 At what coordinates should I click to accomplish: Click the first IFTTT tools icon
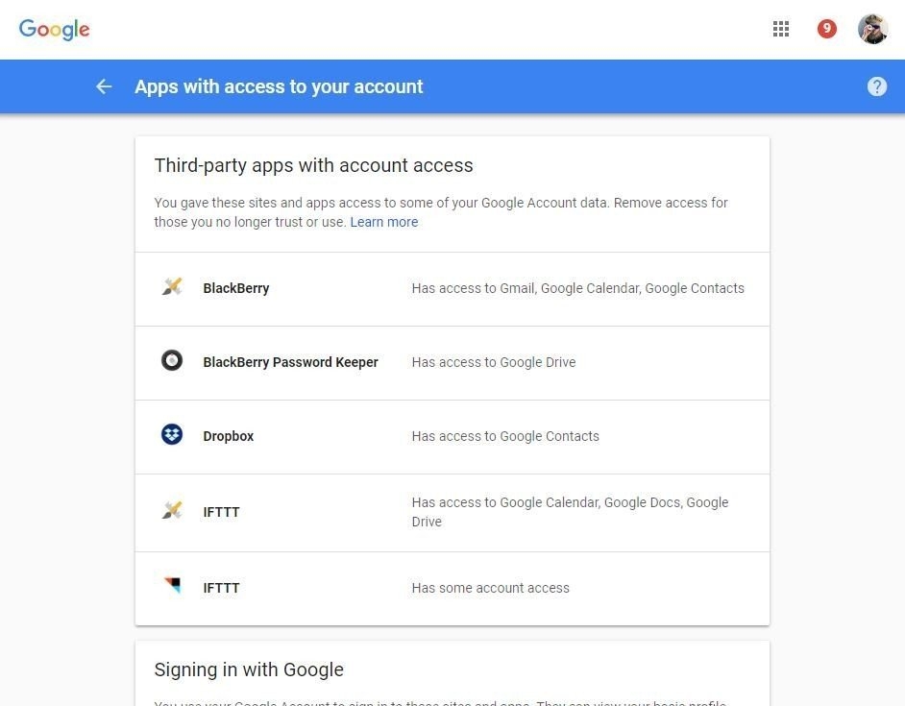tap(172, 511)
